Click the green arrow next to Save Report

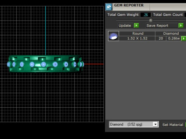pyautogui.click(x=181, y=25)
